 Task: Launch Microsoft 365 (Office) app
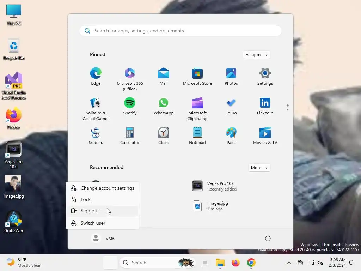coord(130,79)
